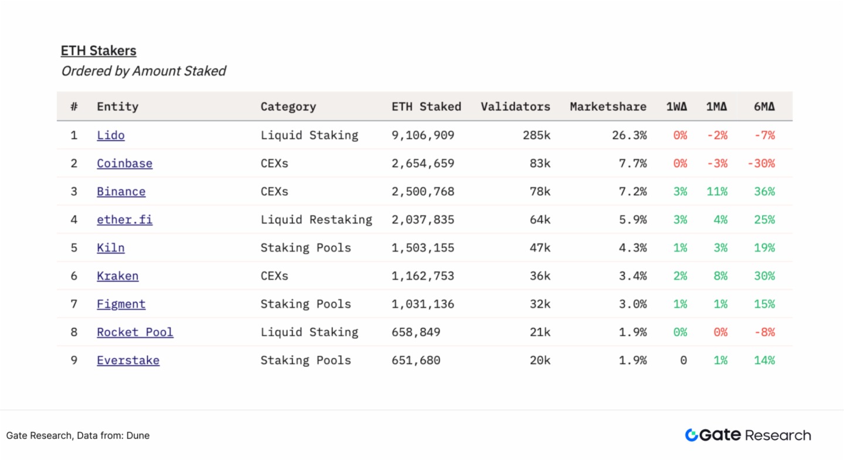This screenshot has height=461, width=844.
Task: Open the Coinbase entity link
Action: (124, 164)
